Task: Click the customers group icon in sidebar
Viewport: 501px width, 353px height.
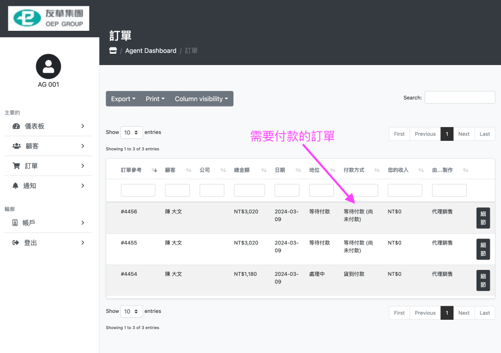Action: (x=16, y=146)
